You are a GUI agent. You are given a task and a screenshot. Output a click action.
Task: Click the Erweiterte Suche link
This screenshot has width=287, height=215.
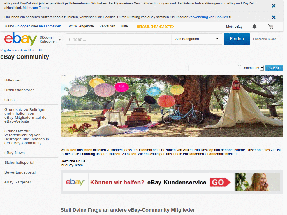point(265,39)
